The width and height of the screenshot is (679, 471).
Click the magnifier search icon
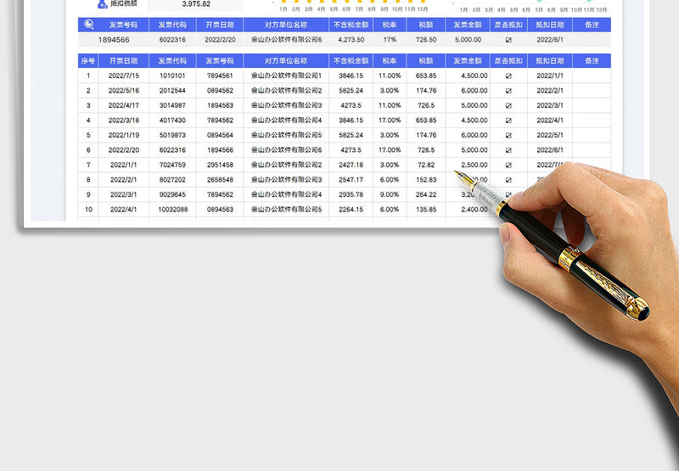tap(89, 25)
